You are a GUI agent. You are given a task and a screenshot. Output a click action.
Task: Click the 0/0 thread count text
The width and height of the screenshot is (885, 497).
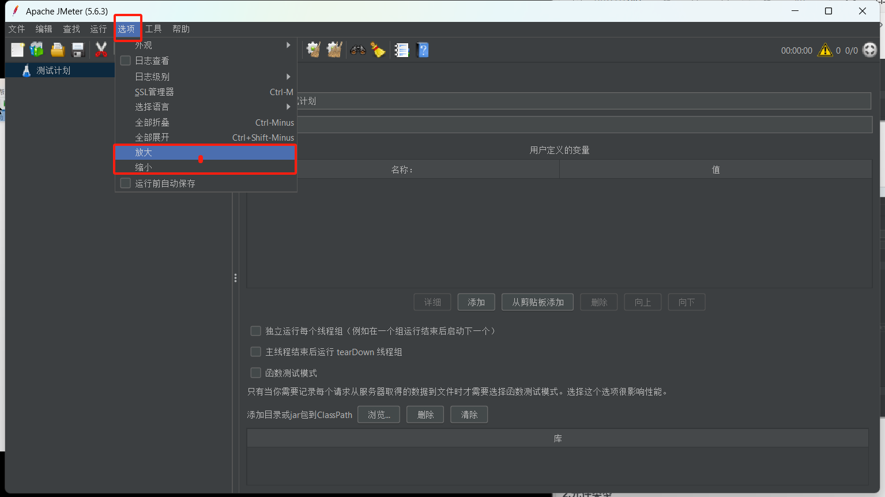[x=851, y=51]
